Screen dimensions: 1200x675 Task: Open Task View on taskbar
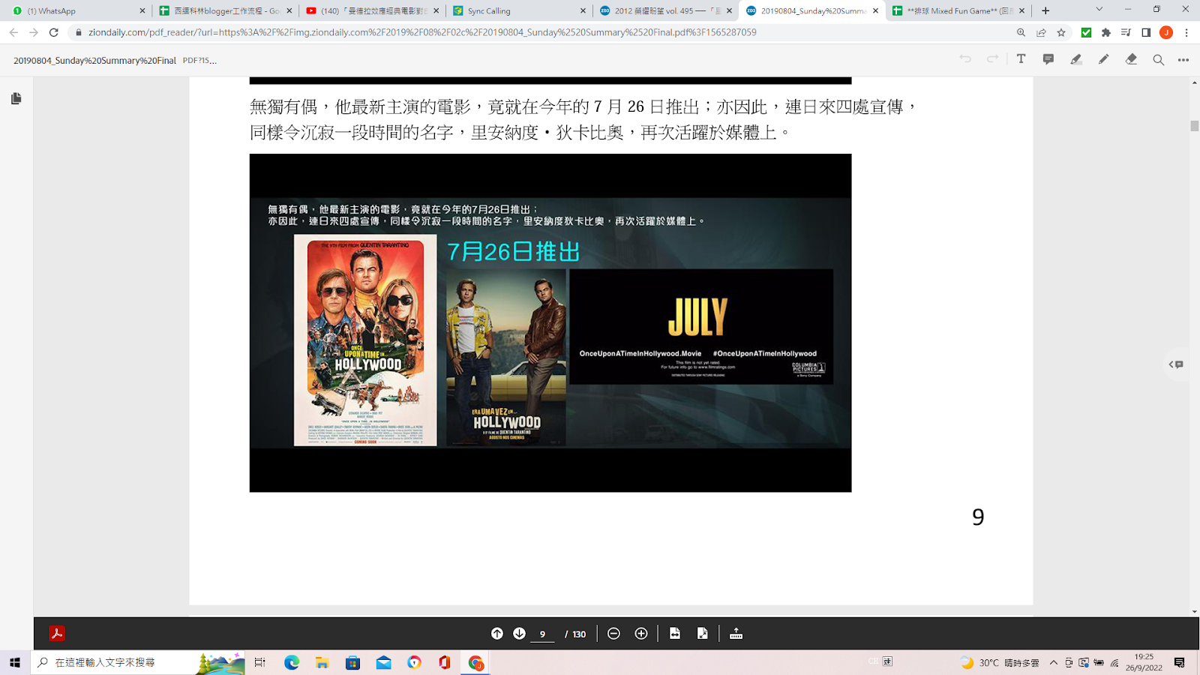coord(260,662)
